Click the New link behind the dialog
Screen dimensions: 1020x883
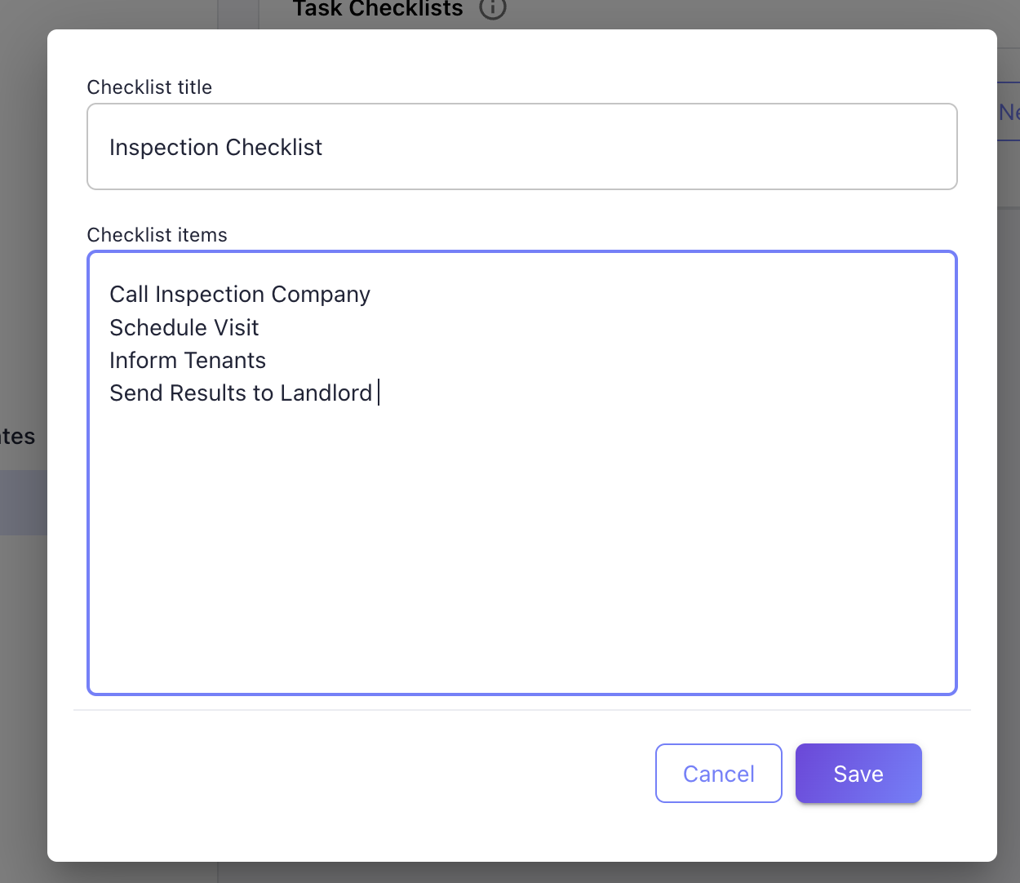click(x=1011, y=112)
